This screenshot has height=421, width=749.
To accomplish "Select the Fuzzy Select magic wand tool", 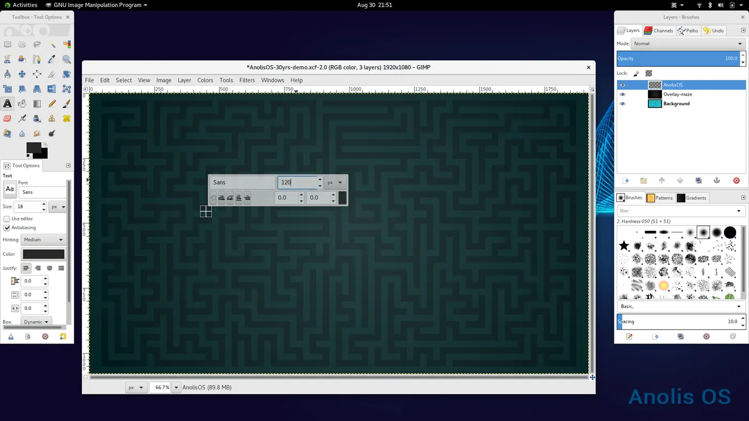I will click(x=52, y=44).
